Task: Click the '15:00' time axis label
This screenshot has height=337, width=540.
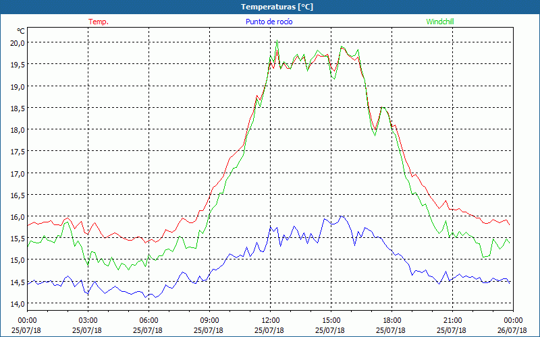Action: (x=331, y=321)
